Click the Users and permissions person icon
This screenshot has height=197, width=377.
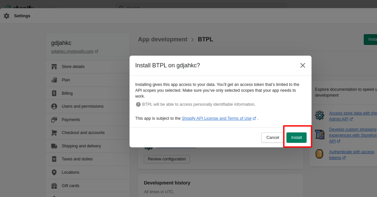pyautogui.click(x=54, y=107)
